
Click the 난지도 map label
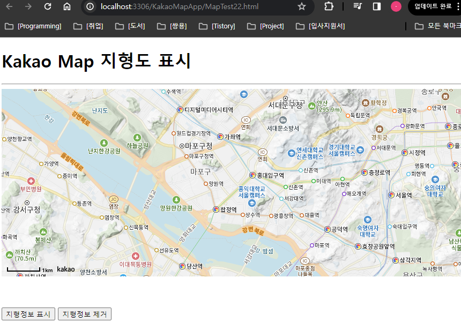(100, 110)
